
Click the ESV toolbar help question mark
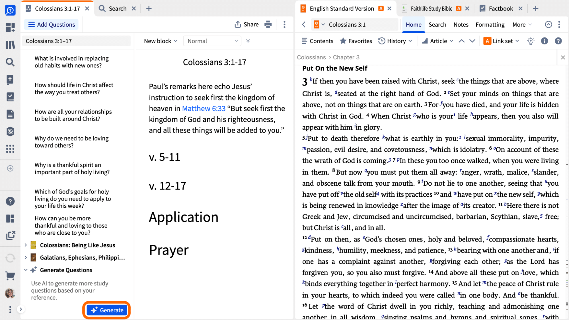click(x=558, y=41)
